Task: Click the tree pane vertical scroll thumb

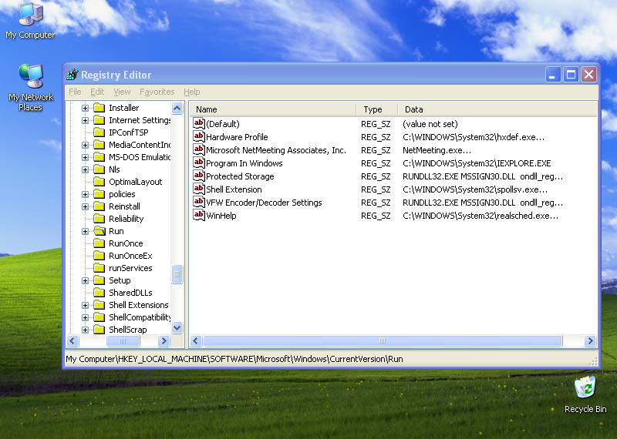Action: [x=177, y=274]
